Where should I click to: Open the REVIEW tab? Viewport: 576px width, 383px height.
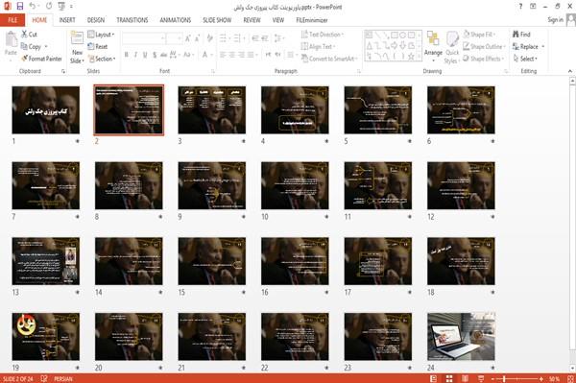[x=252, y=20]
